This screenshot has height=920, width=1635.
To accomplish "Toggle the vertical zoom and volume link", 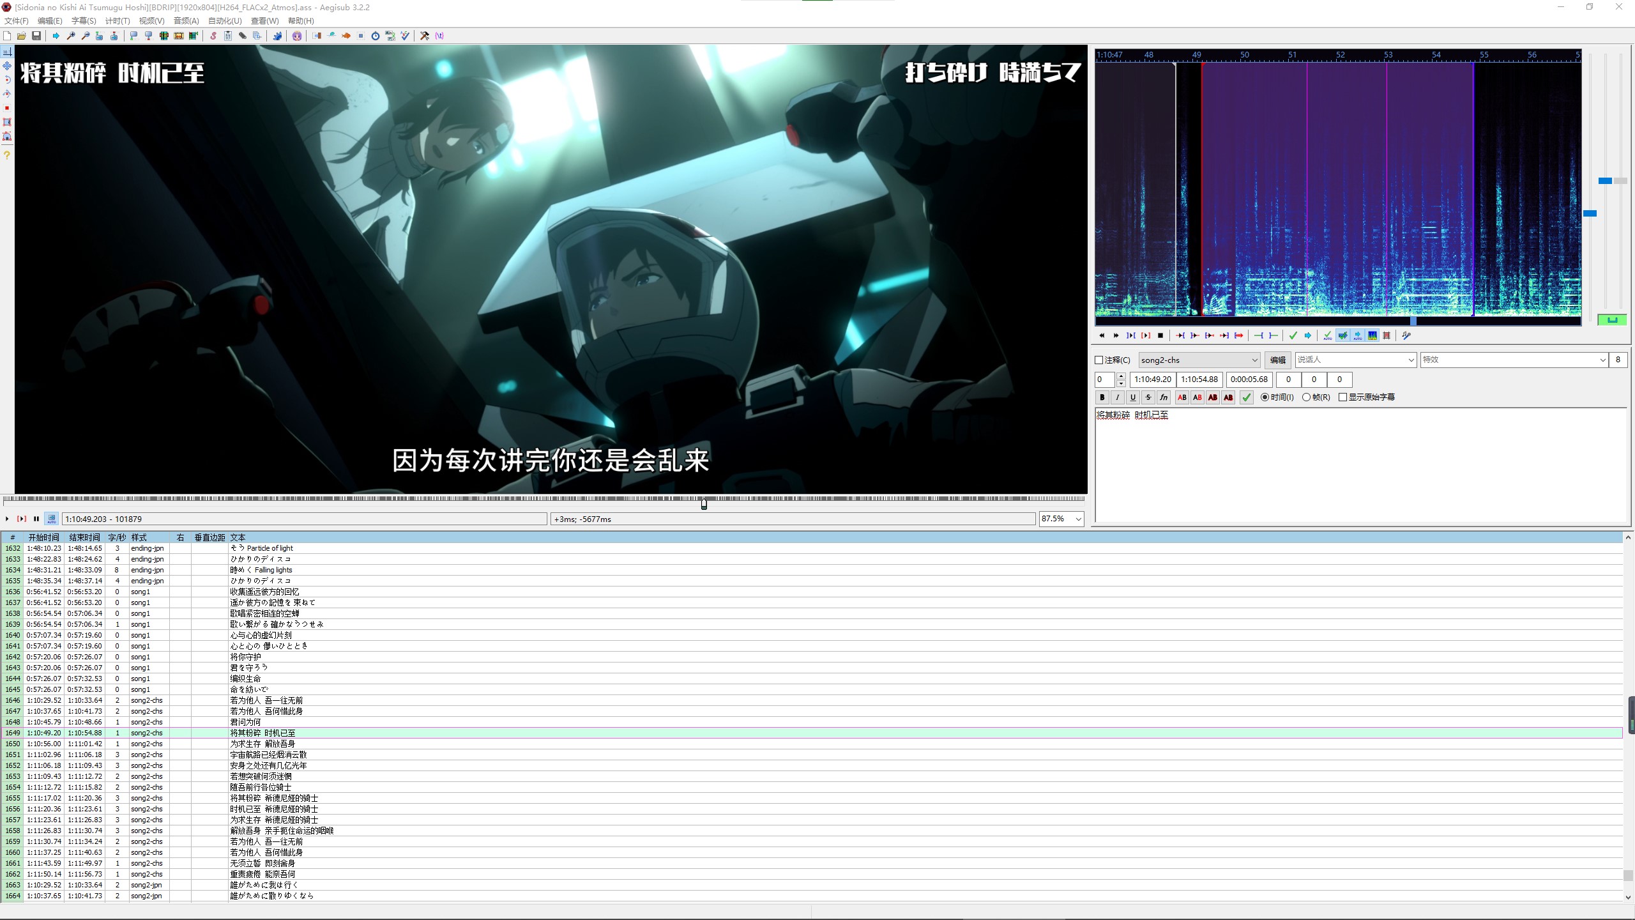I will [x=1612, y=319].
